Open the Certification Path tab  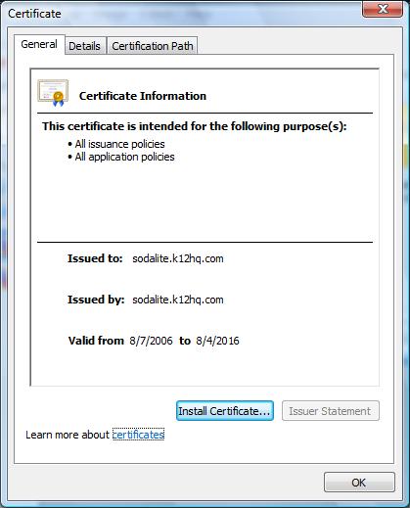coord(153,46)
